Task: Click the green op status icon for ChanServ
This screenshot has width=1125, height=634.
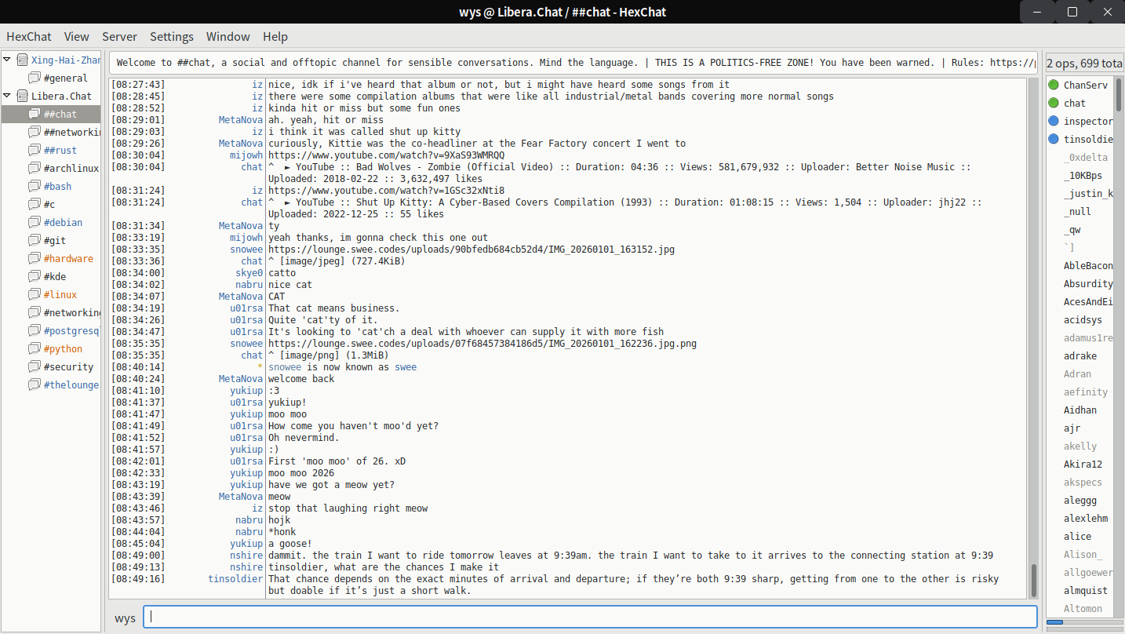Action: tap(1054, 85)
